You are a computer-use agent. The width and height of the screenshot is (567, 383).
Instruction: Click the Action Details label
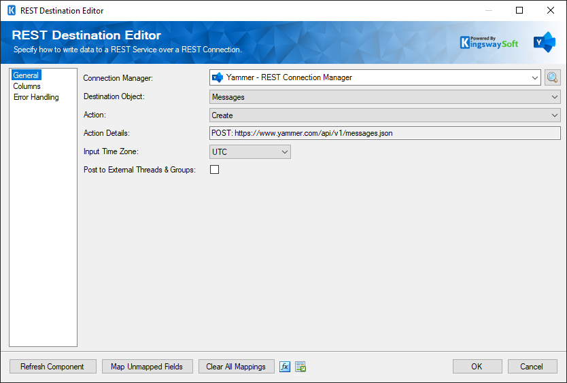[x=106, y=133]
